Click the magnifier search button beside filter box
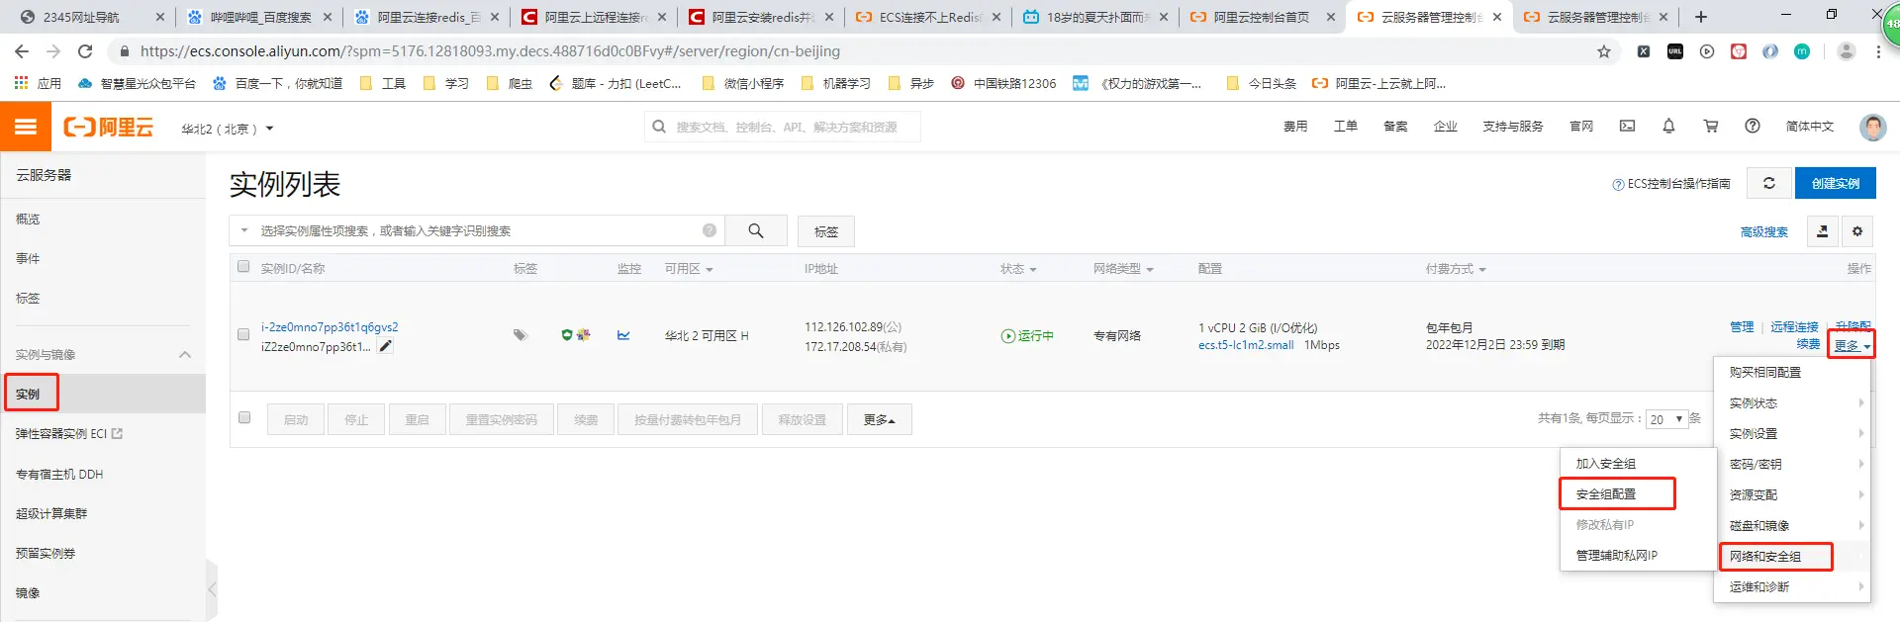This screenshot has height=622, width=1900. point(755,230)
